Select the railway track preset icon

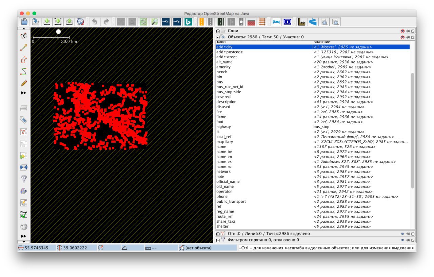point(262,22)
